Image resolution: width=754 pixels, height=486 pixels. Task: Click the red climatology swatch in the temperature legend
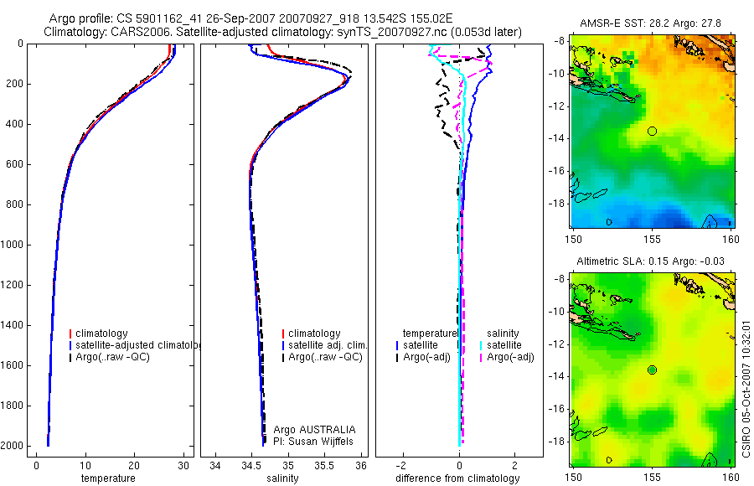coord(70,333)
